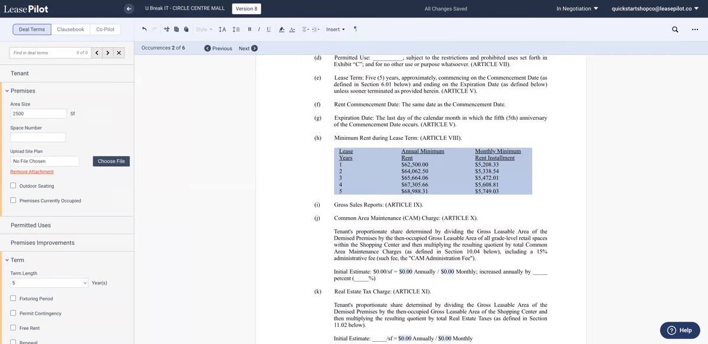Collapse the Premises section

pyautogui.click(x=8, y=91)
